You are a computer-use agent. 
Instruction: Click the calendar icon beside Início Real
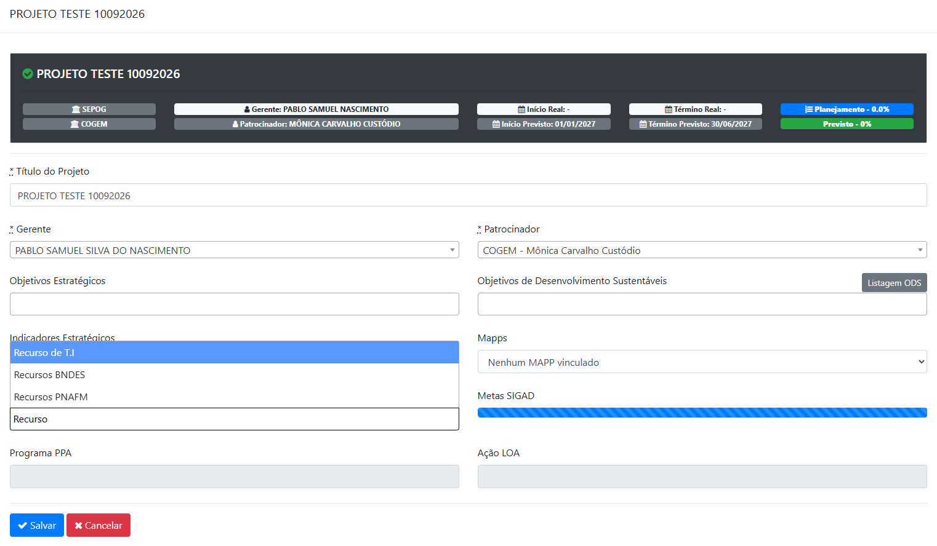click(x=521, y=109)
